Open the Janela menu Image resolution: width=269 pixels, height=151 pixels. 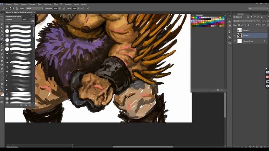point(76,4)
